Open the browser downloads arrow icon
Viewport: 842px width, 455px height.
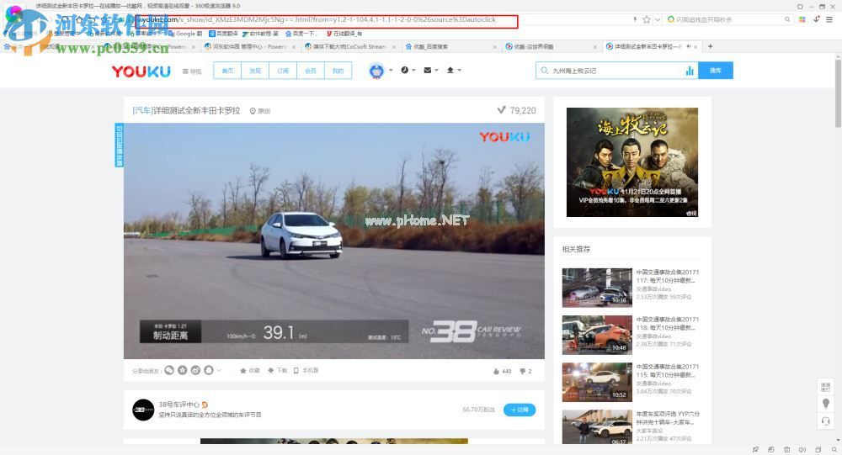point(816,19)
